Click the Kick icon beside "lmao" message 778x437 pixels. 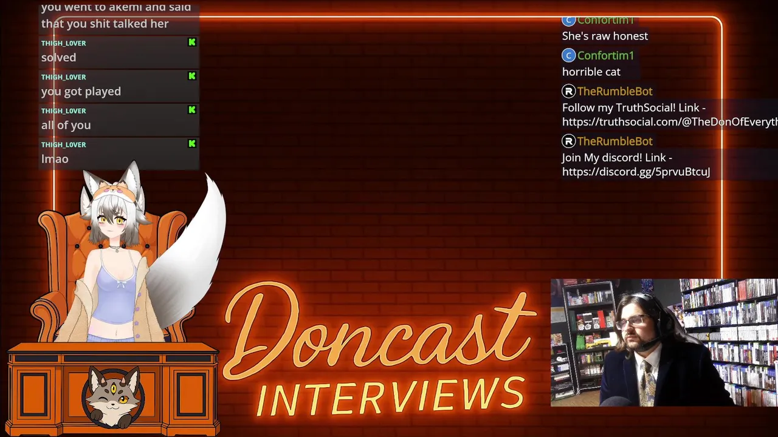[x=192, y=144]
